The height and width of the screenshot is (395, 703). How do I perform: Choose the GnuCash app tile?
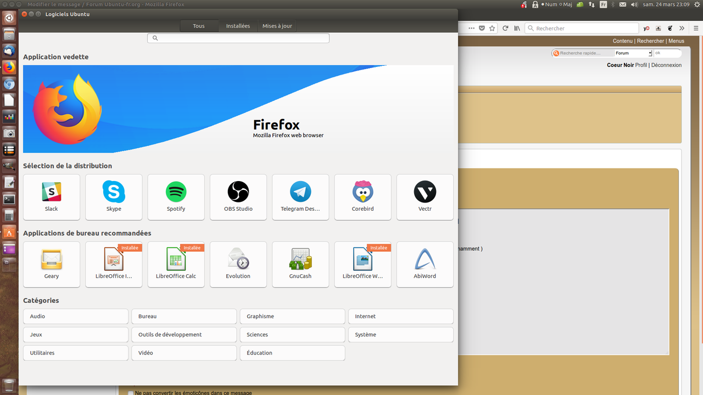coord(300,264)
